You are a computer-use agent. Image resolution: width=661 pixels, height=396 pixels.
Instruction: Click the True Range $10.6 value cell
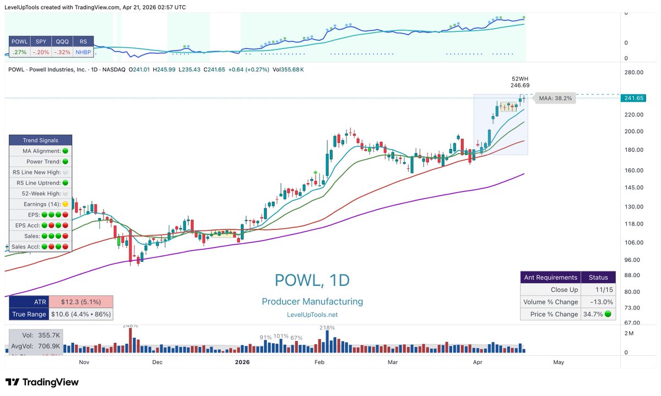[81, 314]
